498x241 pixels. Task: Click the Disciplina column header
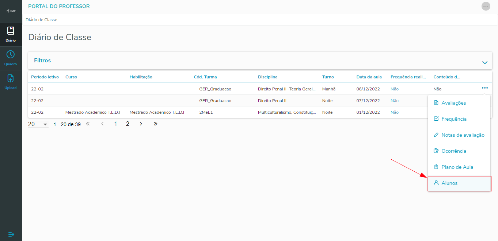[x=268, y=77]
